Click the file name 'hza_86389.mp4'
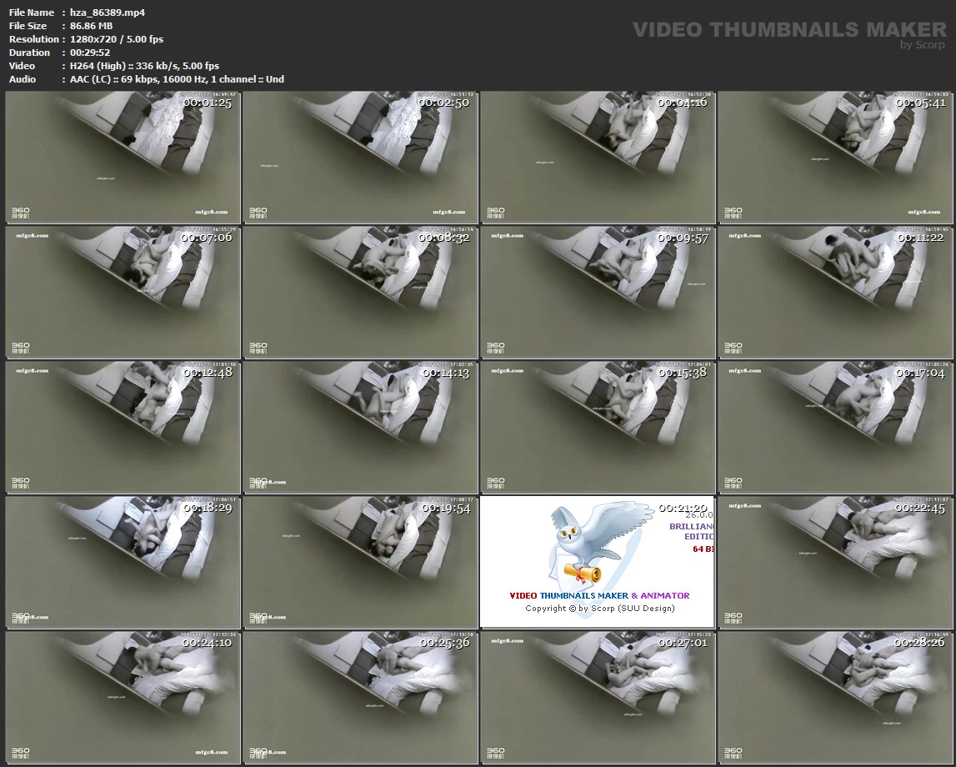 [108, 13]
